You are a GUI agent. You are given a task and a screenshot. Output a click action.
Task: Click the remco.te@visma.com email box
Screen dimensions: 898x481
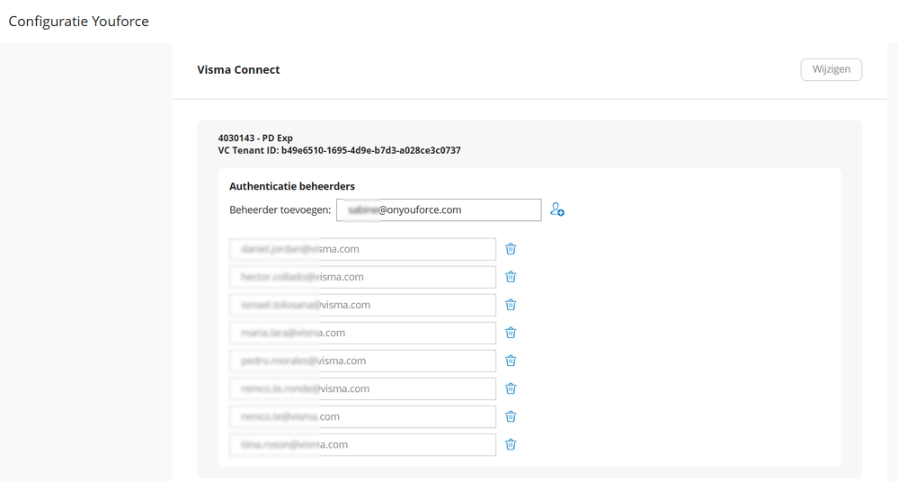tap(362, 416)
